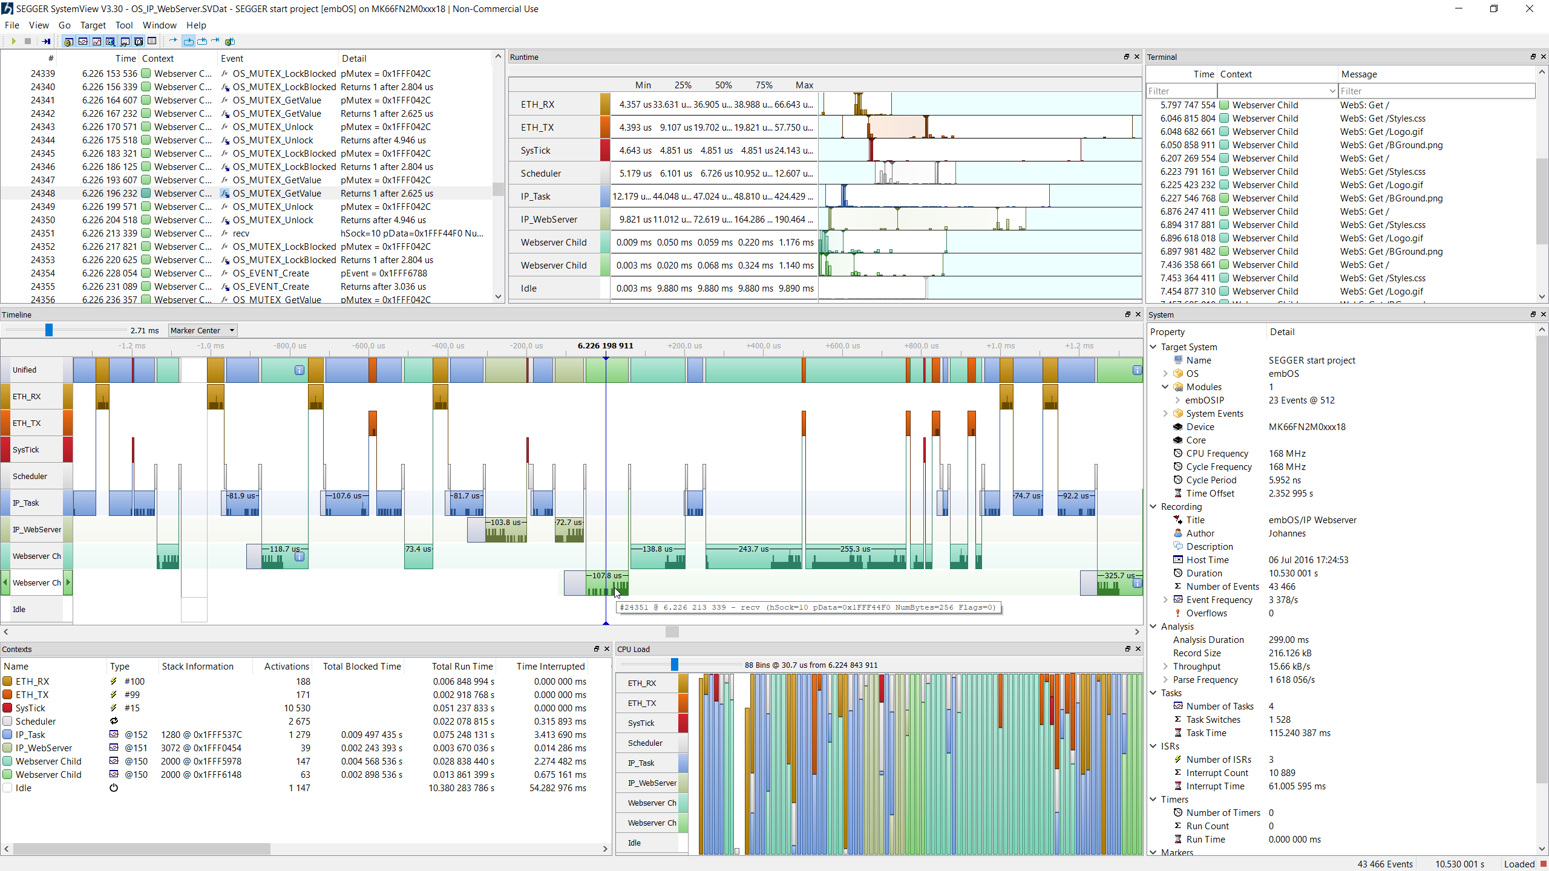
Task: Click the plain blue right-arrow go icon
Action: point(173,41)
